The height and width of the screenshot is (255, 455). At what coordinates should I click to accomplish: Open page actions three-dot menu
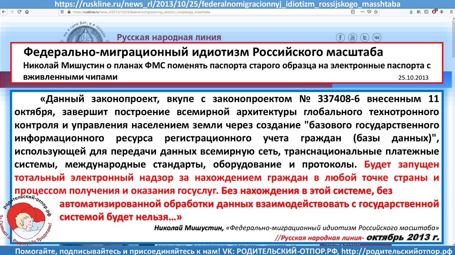pos(363,12)
